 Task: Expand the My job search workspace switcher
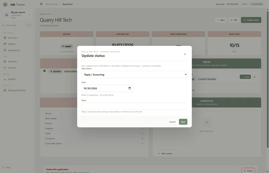coord(18,15)
